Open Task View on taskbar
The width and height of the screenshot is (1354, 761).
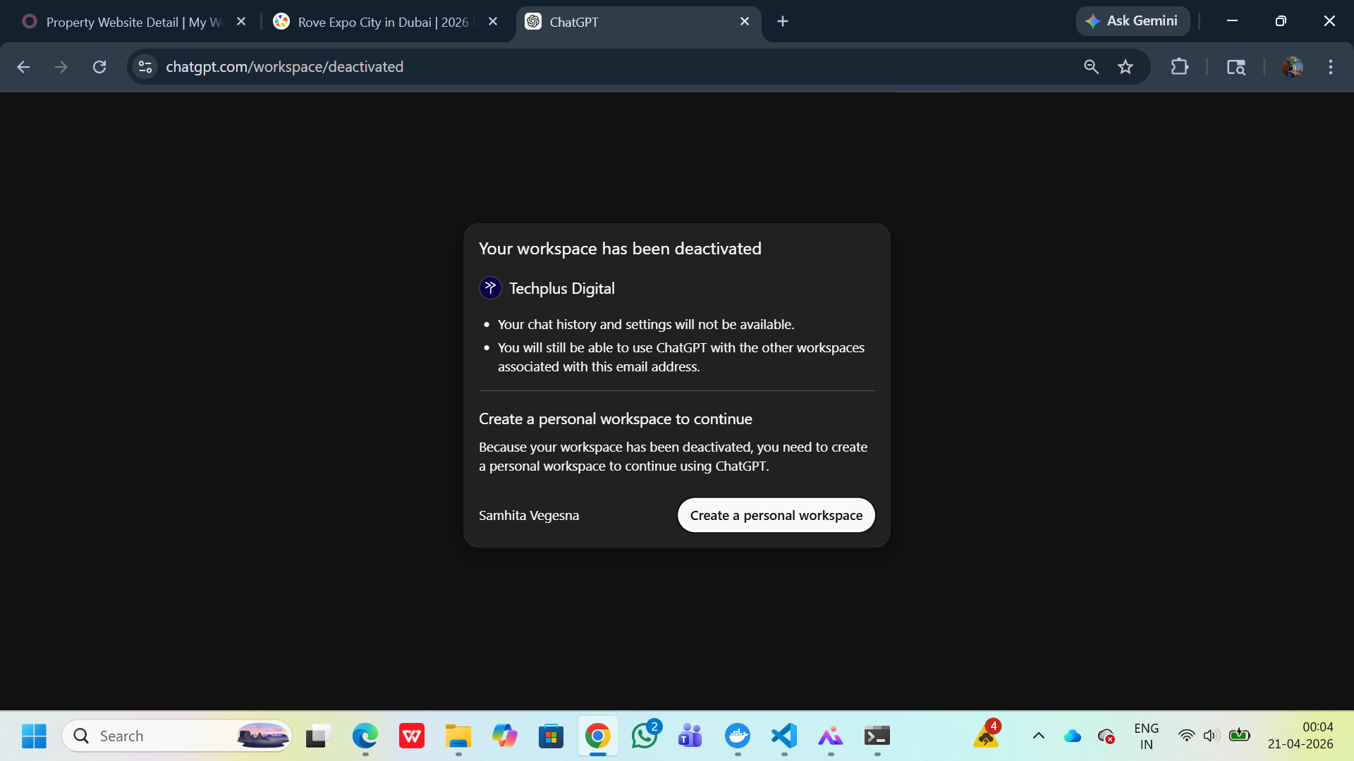(x=319, y=736)
